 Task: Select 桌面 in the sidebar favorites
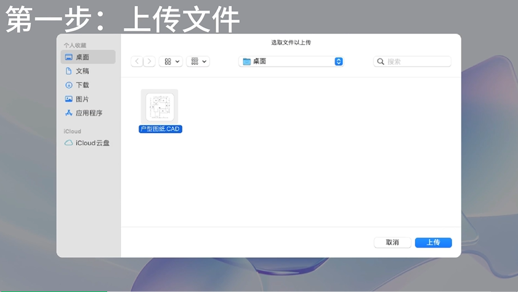tap(88, 57)
